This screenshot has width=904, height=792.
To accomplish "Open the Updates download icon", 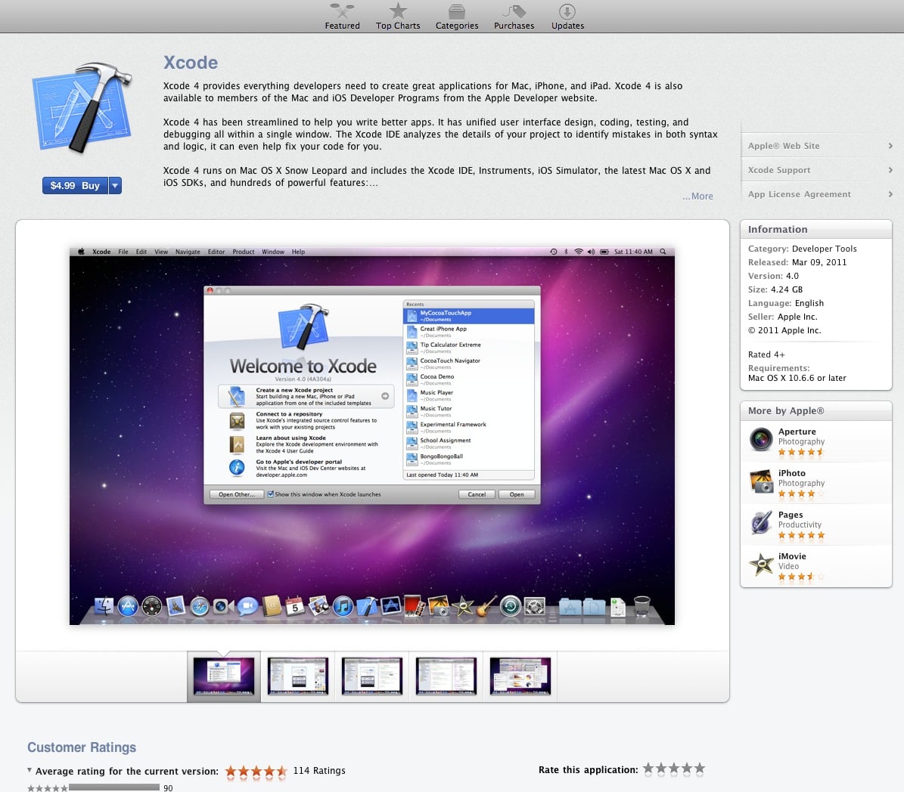I will click(567, 11).
